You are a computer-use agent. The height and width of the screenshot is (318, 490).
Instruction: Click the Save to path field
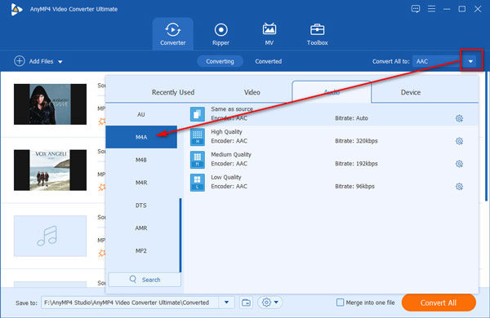pyautogui.click(x=130, y=303)
